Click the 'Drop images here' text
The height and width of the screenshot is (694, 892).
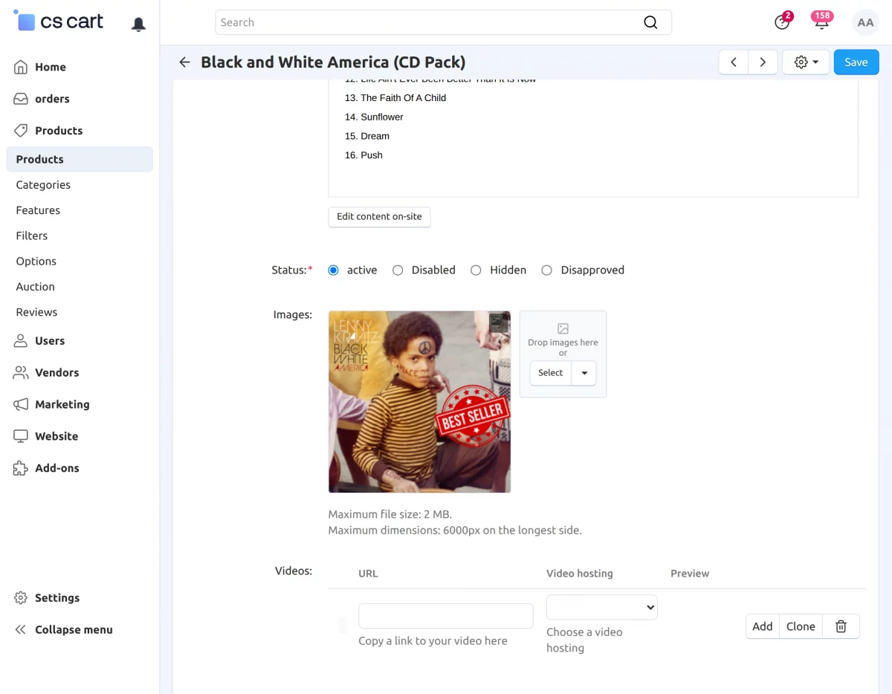click(563, 343)
